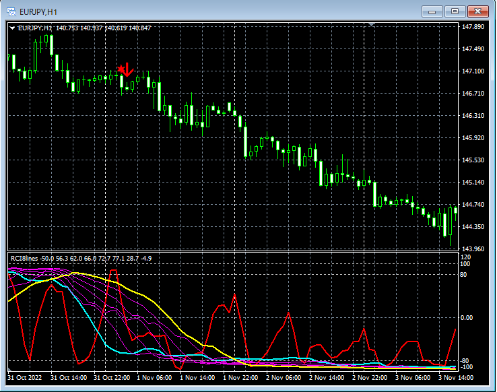Click the red star marker beside the arrow
Viewport: 497px width, 392px height.
(x=121, y=69)
